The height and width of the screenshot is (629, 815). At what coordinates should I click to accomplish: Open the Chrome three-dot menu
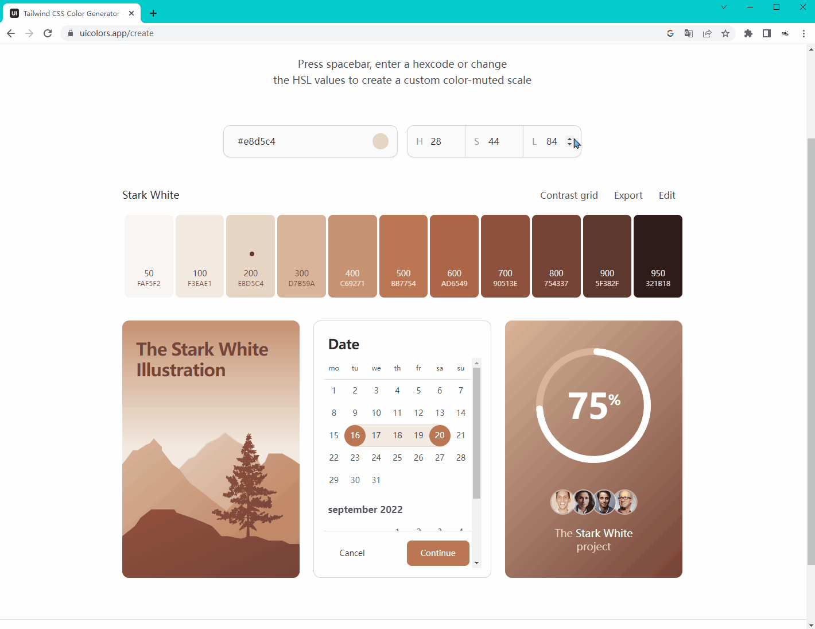pyautogui.click(x=804, y=33)
